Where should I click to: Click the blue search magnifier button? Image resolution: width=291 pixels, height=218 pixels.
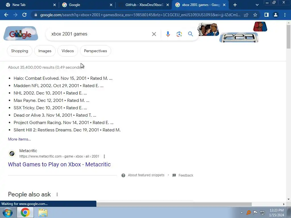(190, 34)
